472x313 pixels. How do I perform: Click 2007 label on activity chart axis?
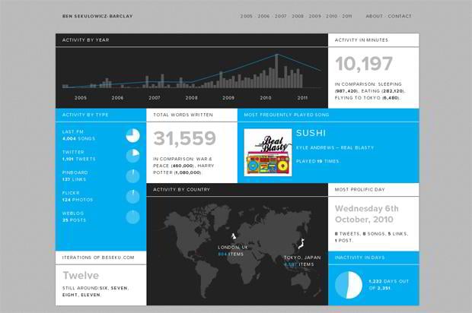point(155,98)
